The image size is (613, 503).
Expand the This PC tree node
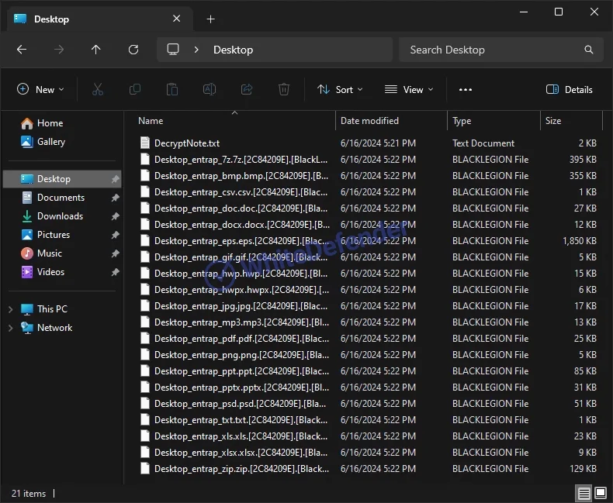point(10,309)
